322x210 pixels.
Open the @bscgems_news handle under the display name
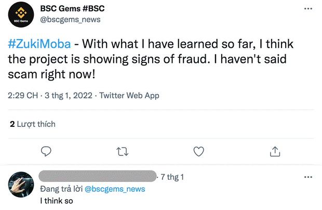click(70, 20)
